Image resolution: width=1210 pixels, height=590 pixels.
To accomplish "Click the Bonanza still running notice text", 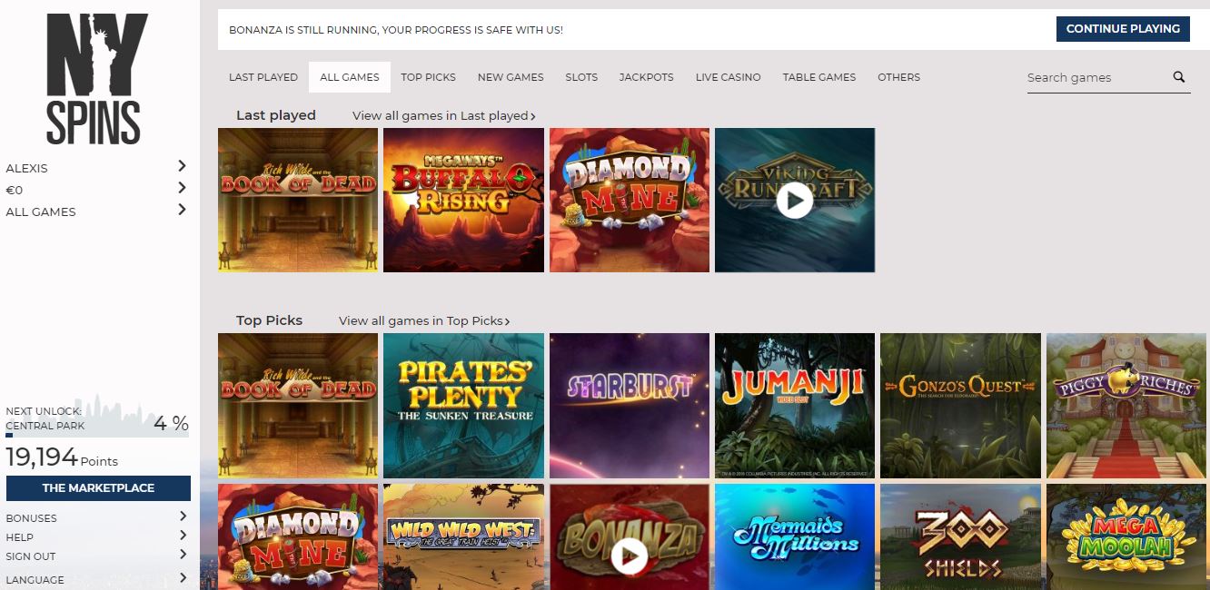I will (396, 30).
